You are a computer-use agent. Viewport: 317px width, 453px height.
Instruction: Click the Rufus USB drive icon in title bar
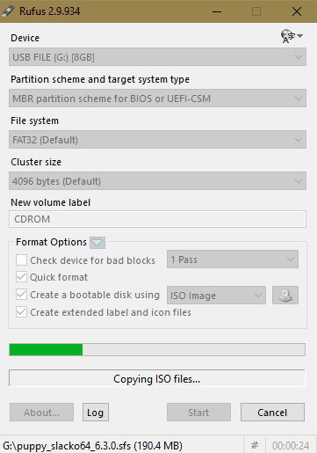click(x=8, y=11)
